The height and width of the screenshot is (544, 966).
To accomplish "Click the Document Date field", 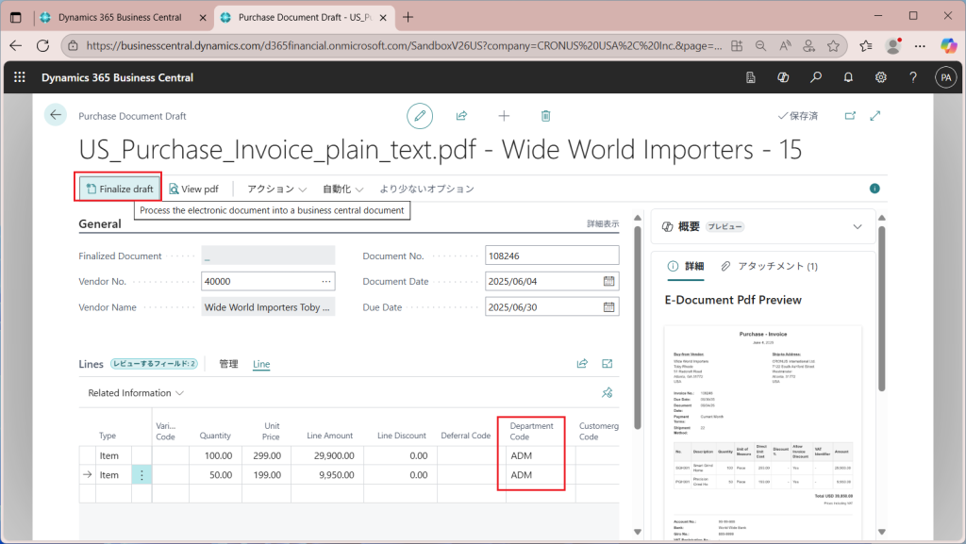I will [552, 281].
